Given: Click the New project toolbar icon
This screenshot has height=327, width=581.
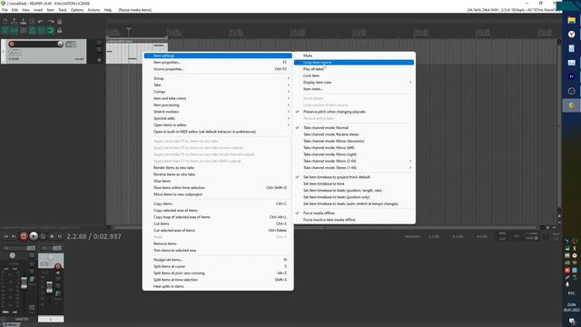Looking at the screenshot, I should click(5, 22).
